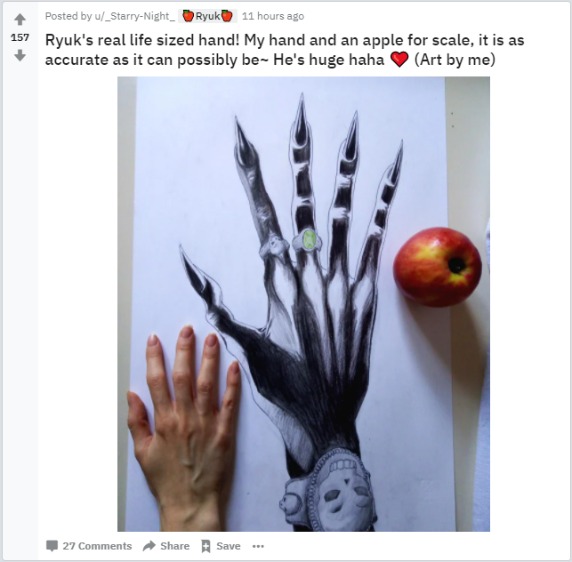Click the left apple emoji in flair
Image resolution: width=572 pixels, height=562 pixels.
tap(189, 16)
